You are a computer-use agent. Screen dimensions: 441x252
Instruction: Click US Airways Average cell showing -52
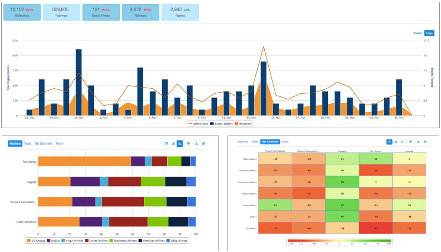tap(409, 227)
